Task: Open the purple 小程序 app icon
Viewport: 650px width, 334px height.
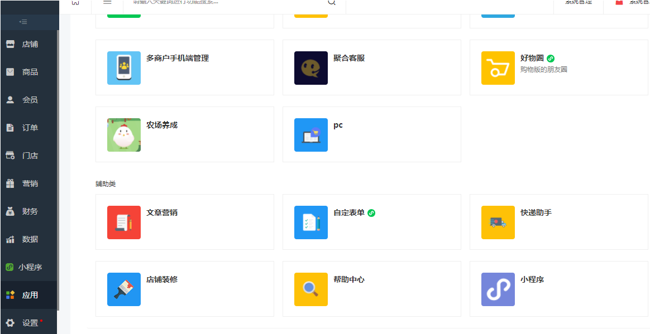Action: (498, 289)
